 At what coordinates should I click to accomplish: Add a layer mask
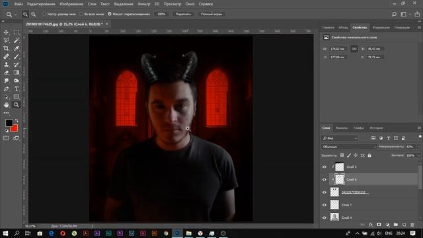point(379,225)
